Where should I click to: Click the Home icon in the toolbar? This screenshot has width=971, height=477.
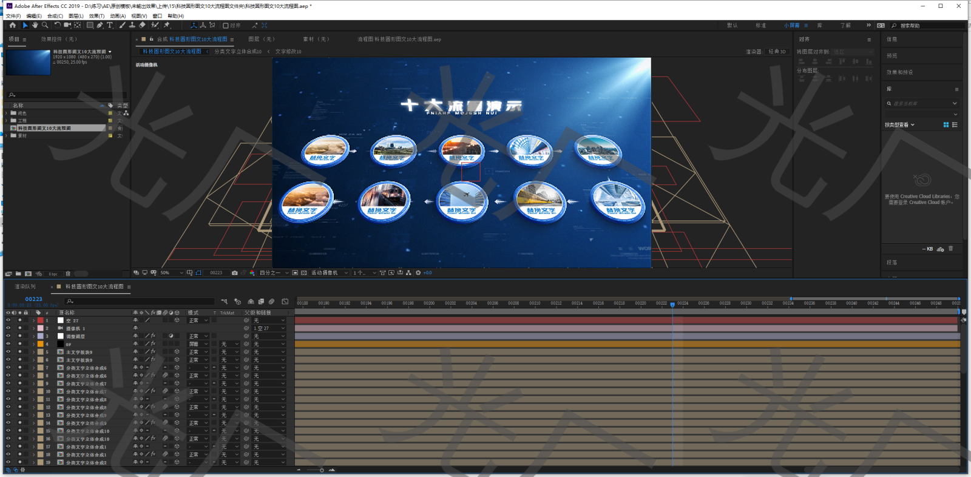click(x=12, y=25)
